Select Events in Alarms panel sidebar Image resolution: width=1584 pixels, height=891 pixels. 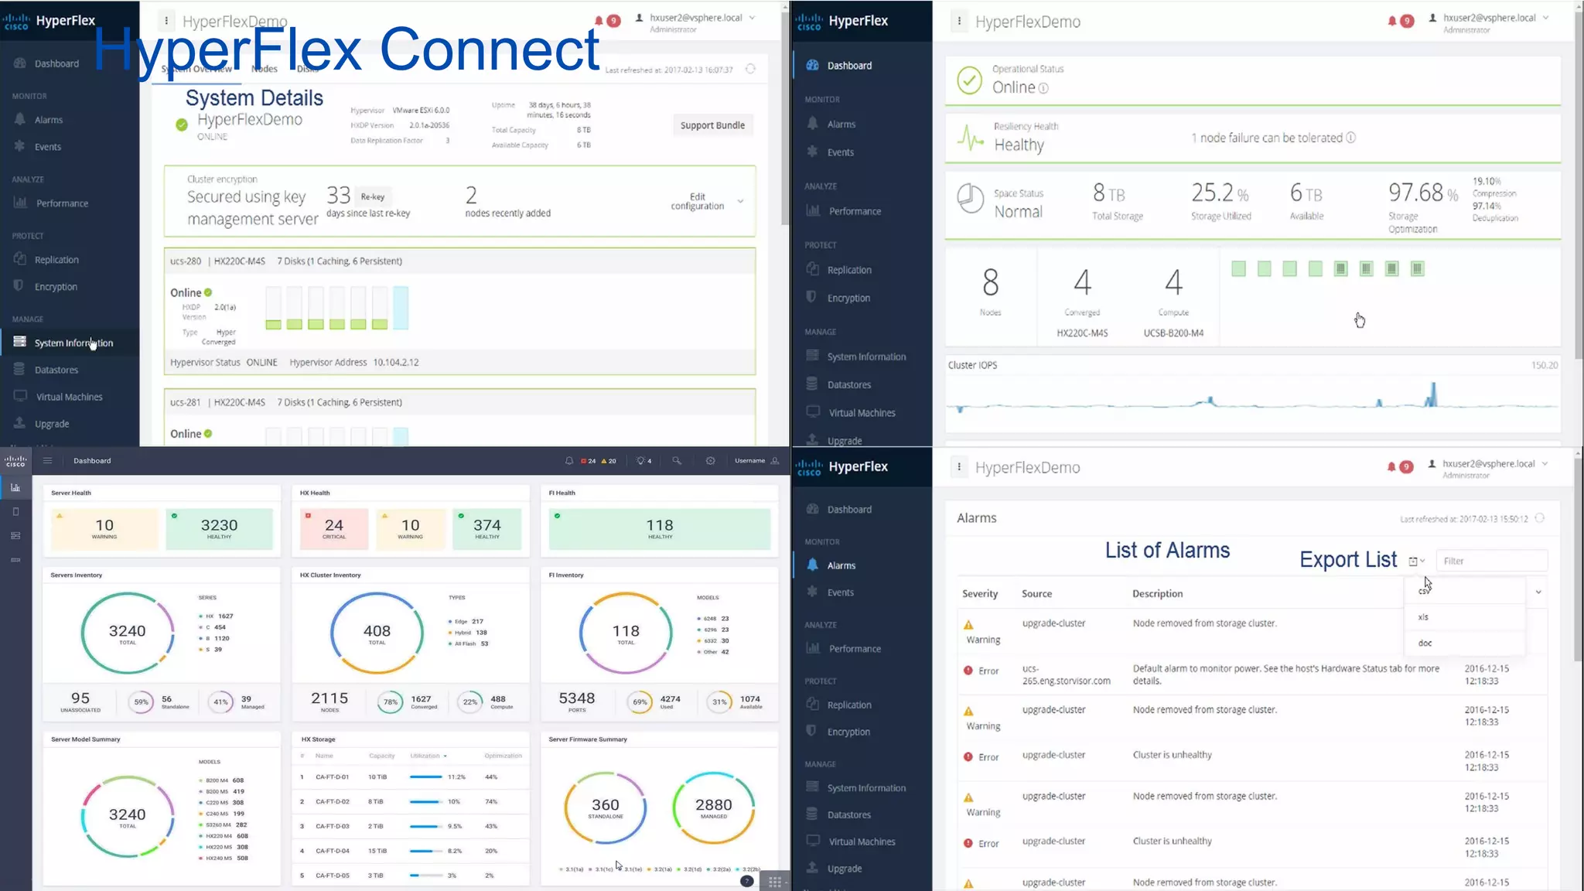point(840,592)
